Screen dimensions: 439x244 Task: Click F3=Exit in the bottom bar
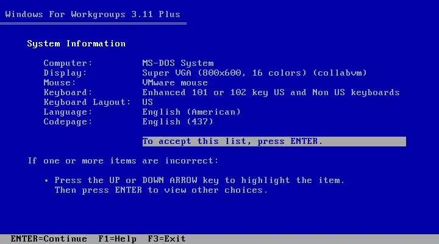point(166,239)
